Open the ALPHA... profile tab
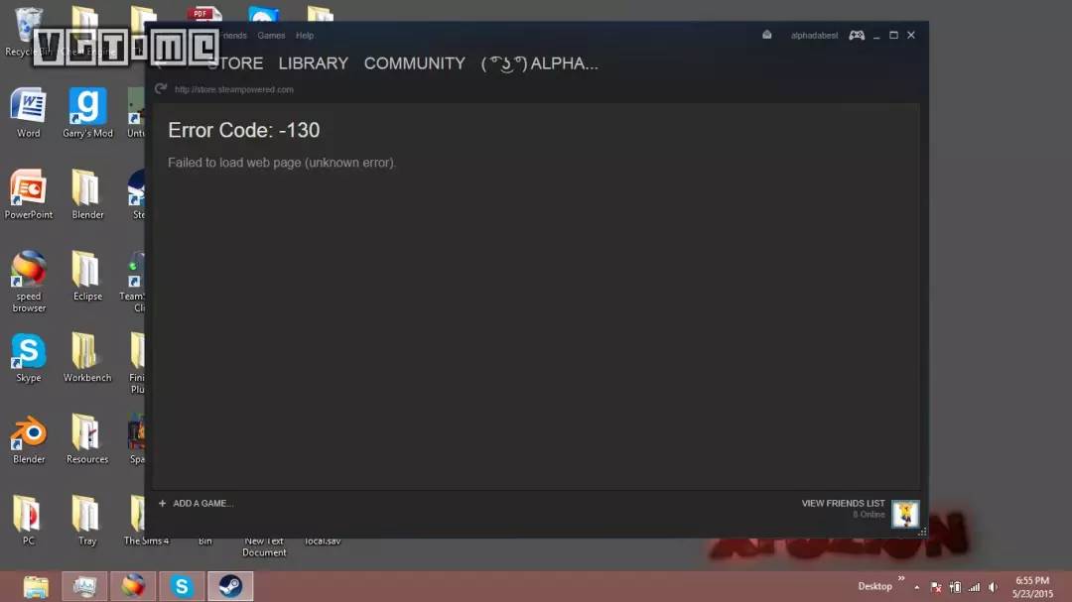The width and height of the screenshot is (1072, 602). (539, 63)
